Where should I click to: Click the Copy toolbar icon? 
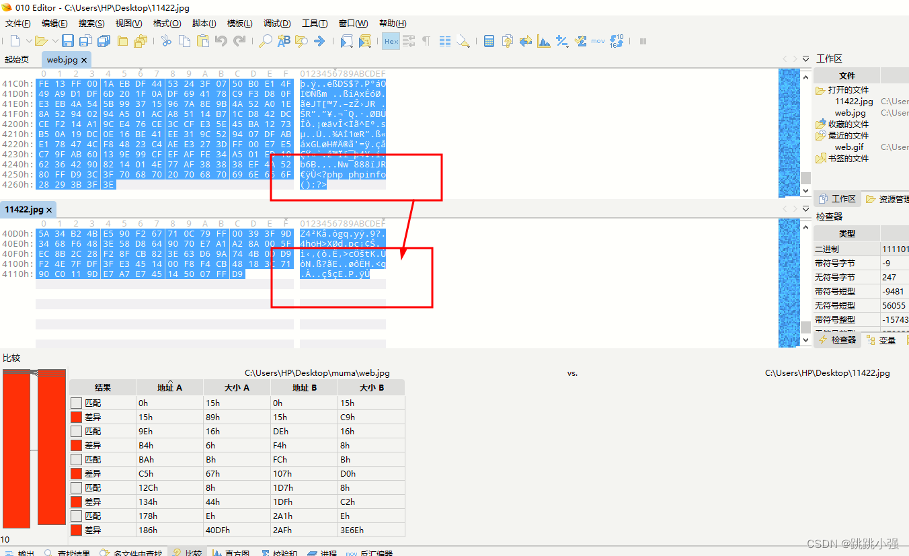[184, 41]
